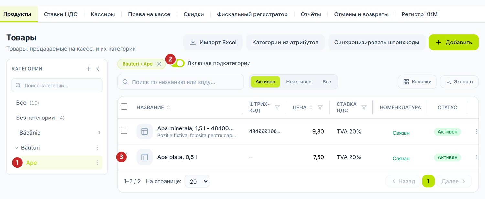Click the СТАТУС column header
This screenshot has width=485, height=199.
click(447, 107)
